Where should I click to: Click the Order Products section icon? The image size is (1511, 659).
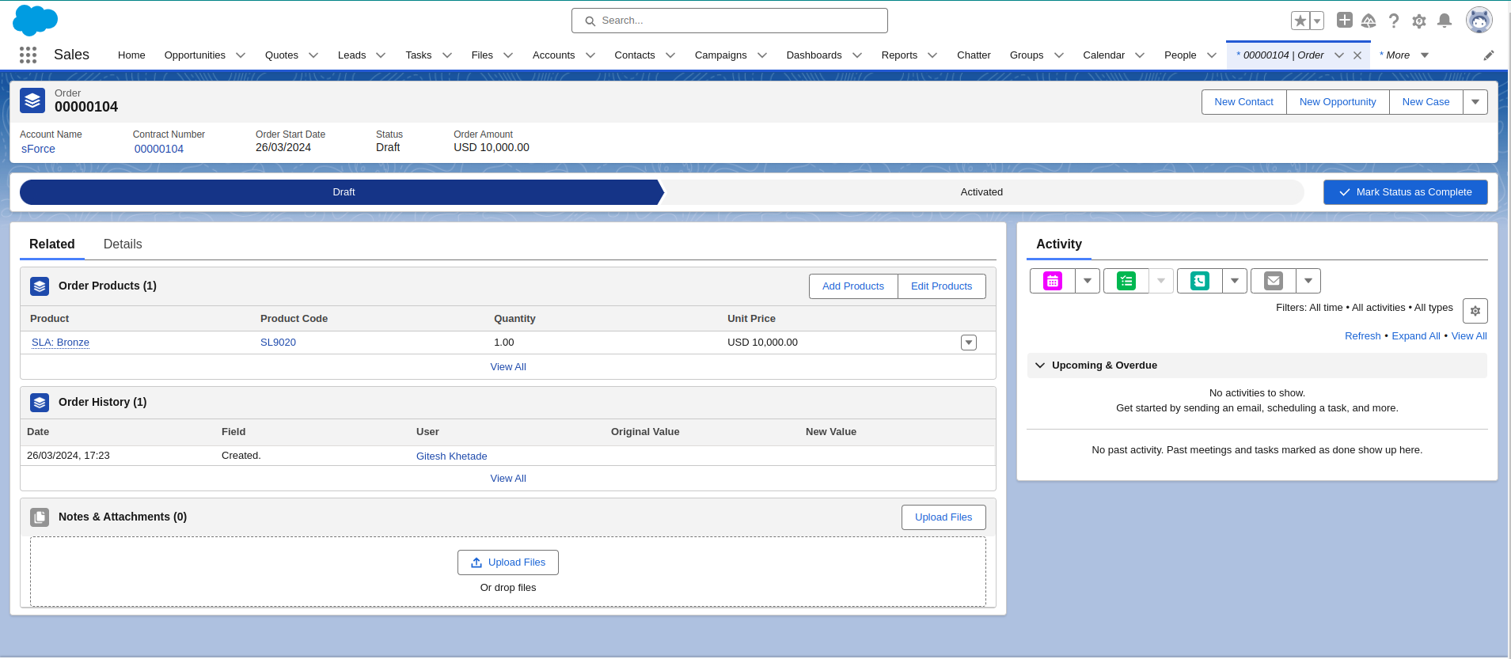40,286
